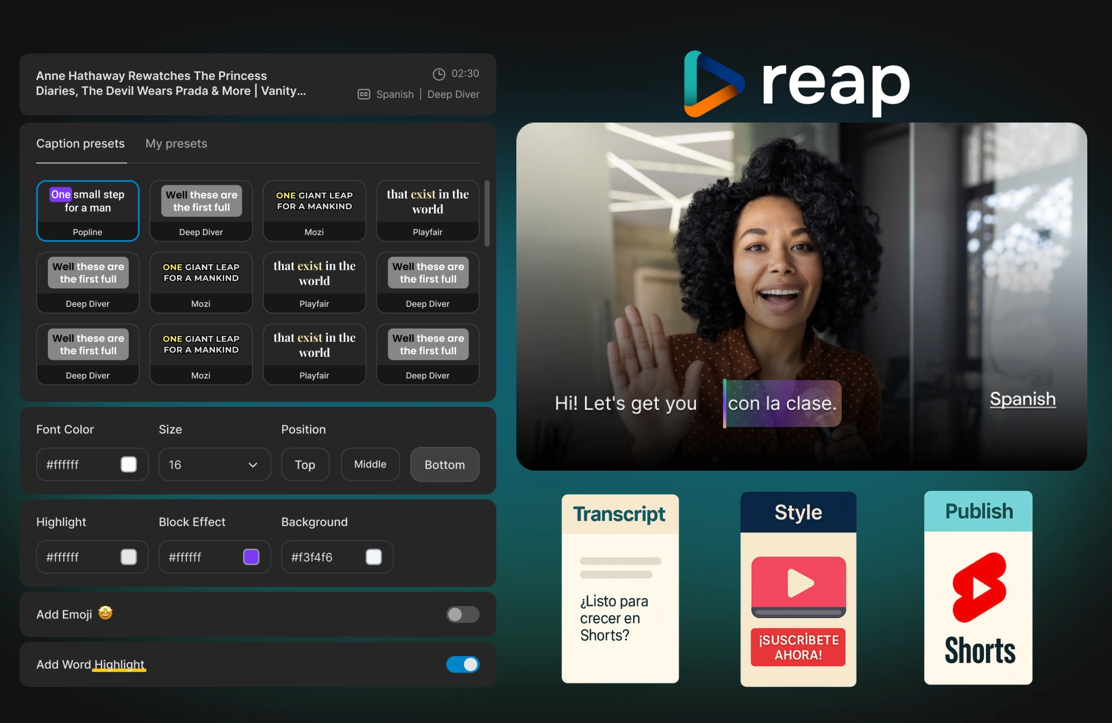The width and height of the screenshot is (1112, 723).
Task: Enable the Add Emoji toggle
Action: point(462,614)
